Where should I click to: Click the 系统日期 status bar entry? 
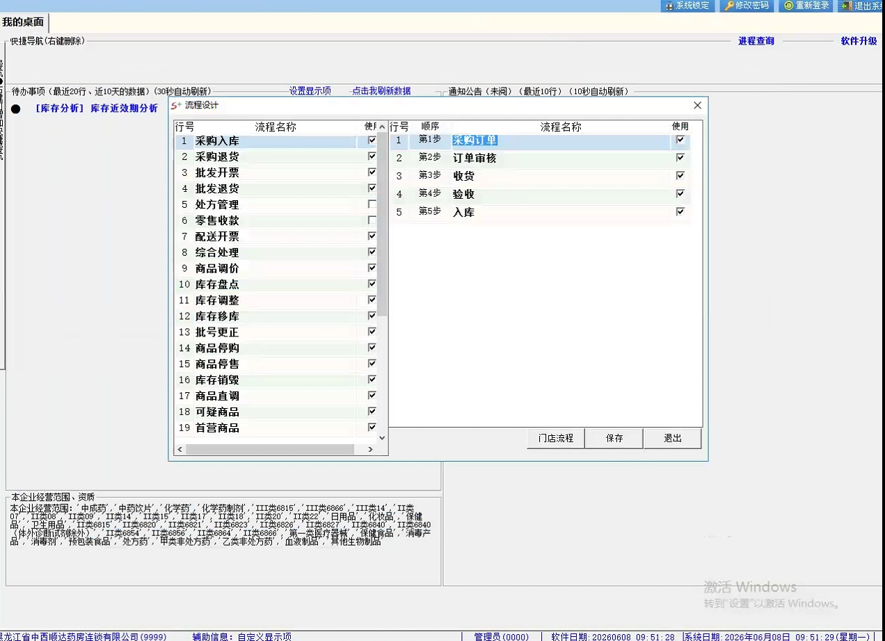pyautogui.click(x=776, y=636)
